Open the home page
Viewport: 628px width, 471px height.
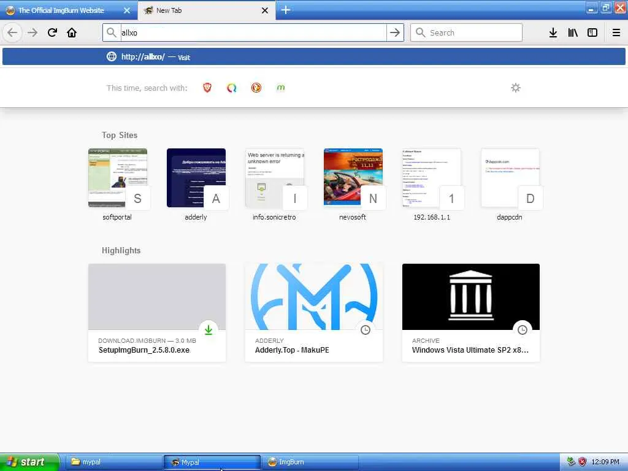(x=72, y=33)
